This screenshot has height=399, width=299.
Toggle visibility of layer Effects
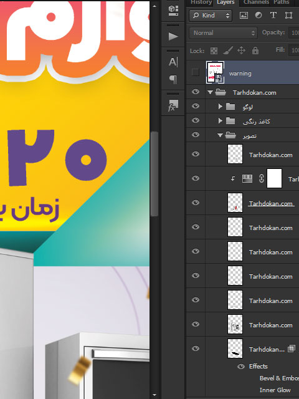241,367
